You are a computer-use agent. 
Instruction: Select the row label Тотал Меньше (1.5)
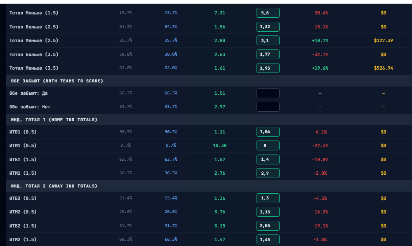[34, 13]
